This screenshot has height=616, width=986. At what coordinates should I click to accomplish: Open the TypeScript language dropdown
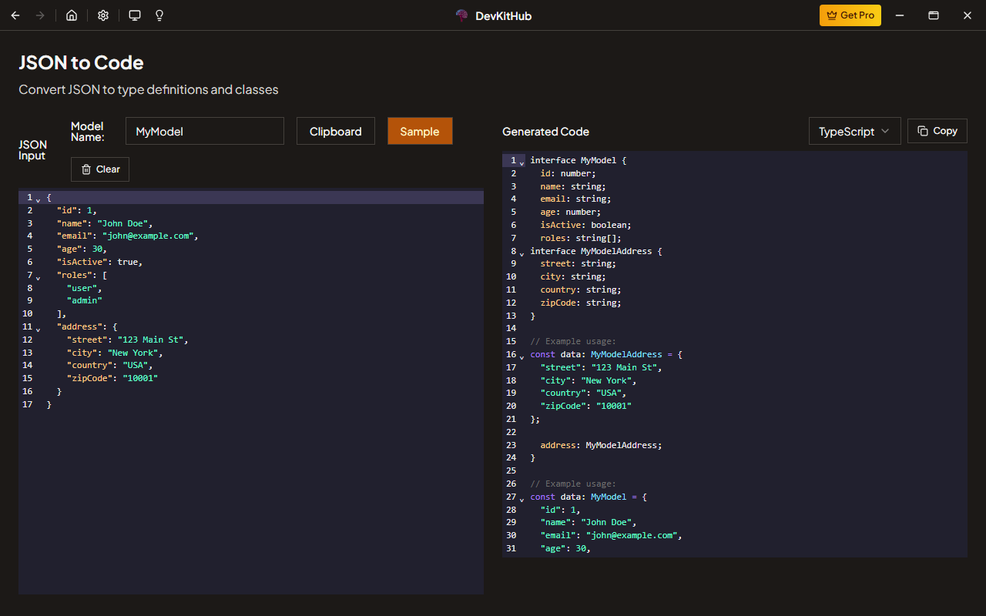[x=854, y=131]
